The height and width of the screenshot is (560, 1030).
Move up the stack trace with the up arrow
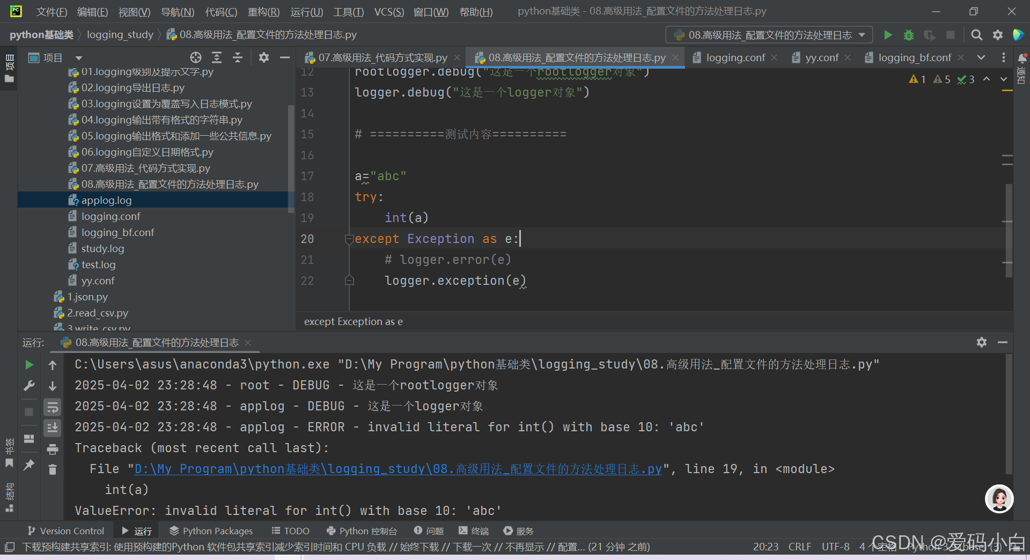click(x=53, y=365)
